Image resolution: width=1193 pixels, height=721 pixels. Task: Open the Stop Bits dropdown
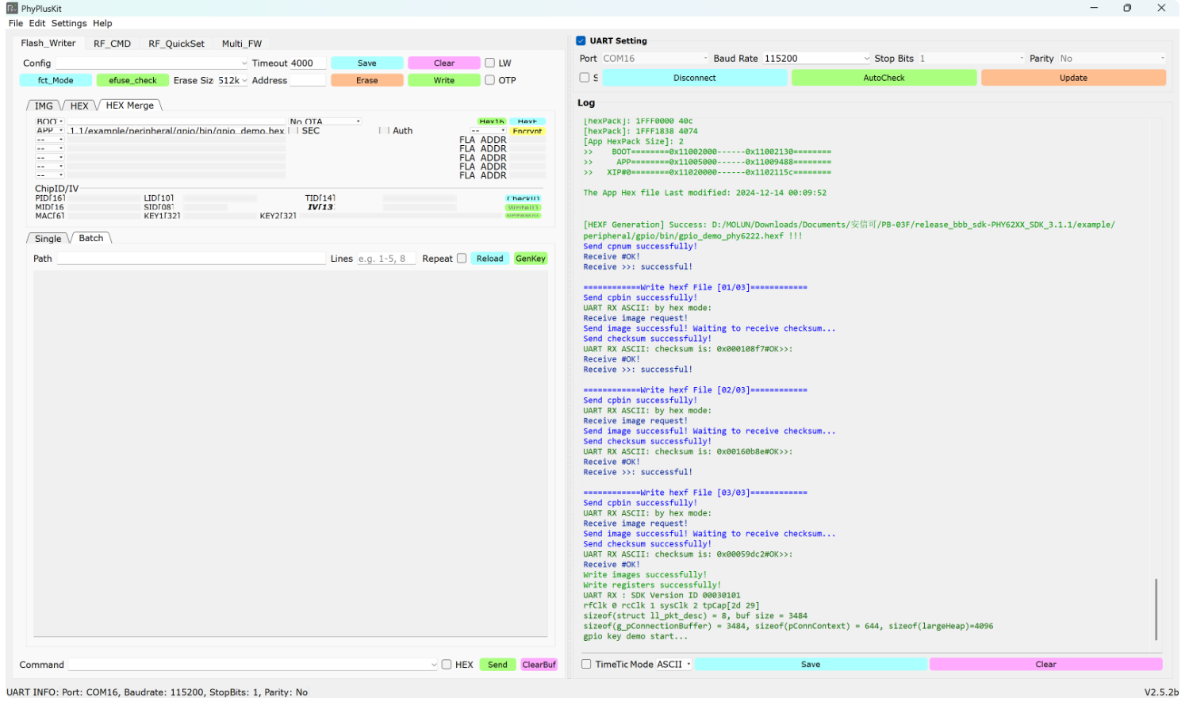coord(972,59)
